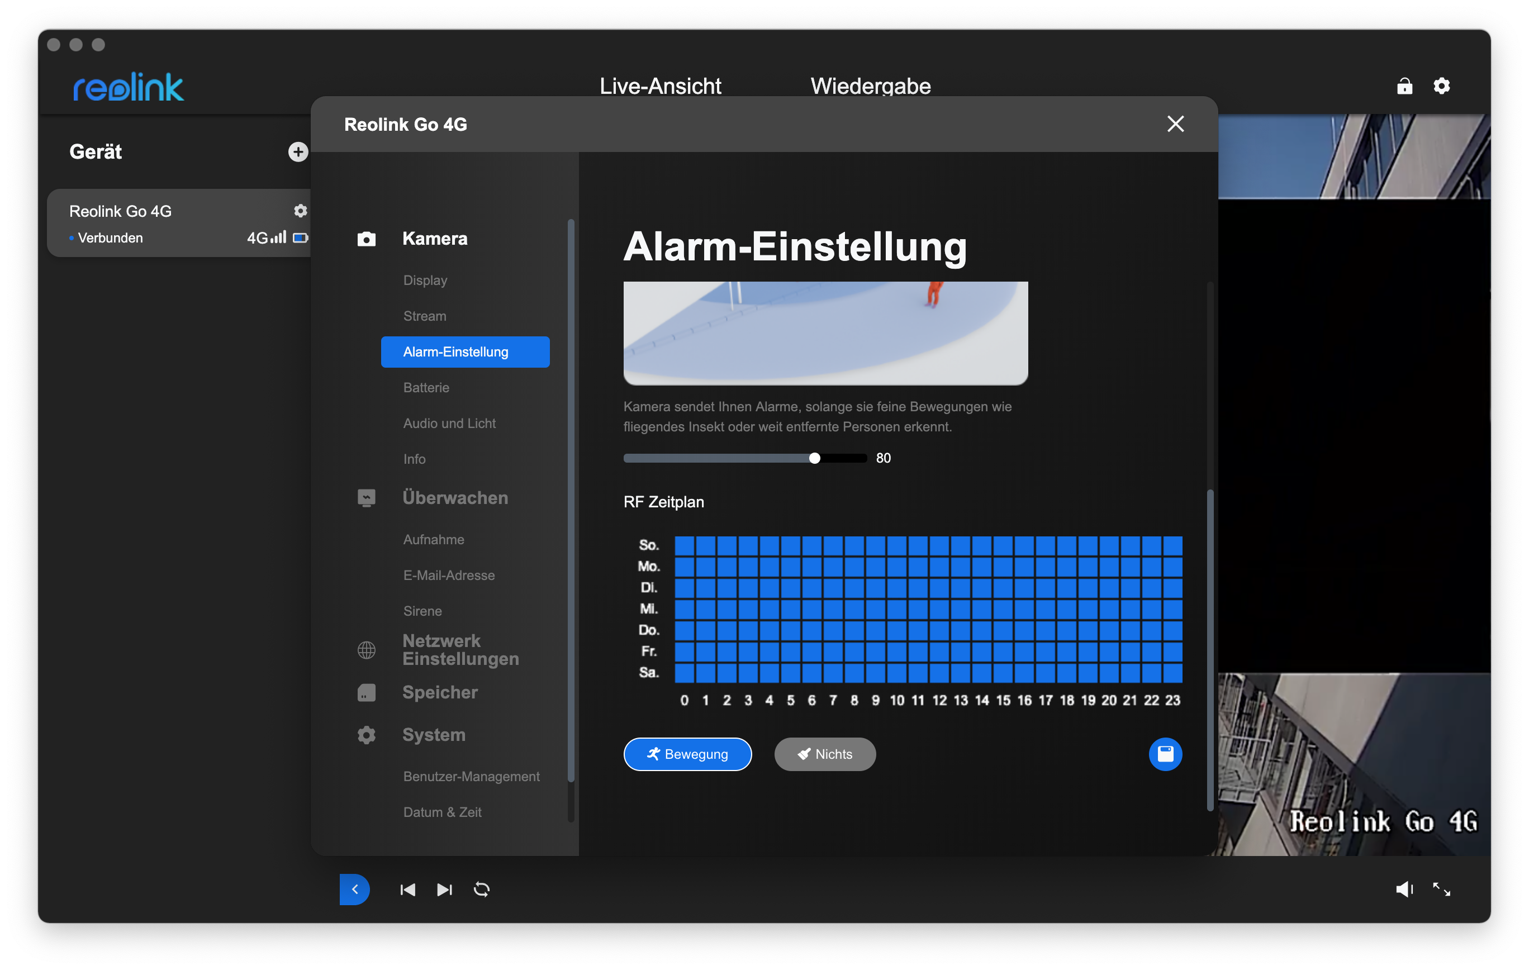This screenshot has height=970, width=1529.
Task: Click the add device plus icon
Action: pyautogui.click(x=298, y=152)
